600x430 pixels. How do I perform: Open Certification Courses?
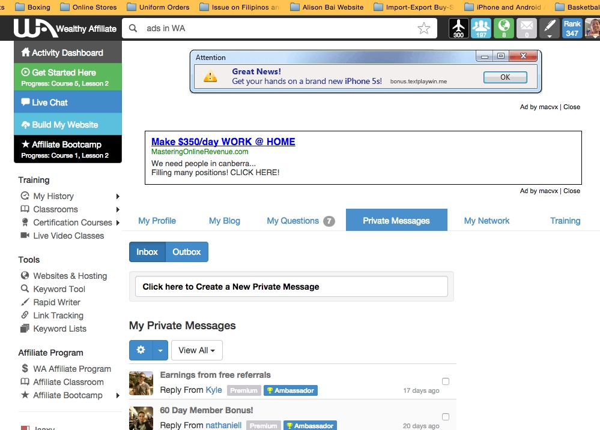coord(72,222)
